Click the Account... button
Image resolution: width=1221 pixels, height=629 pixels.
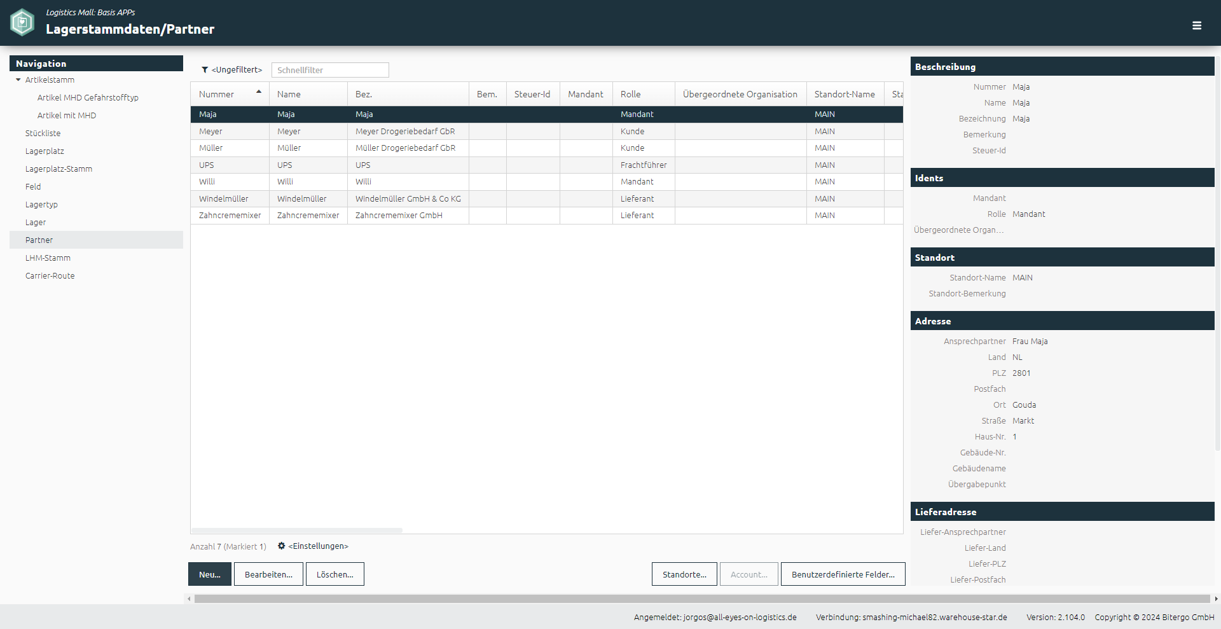click(x=749, y=574)
